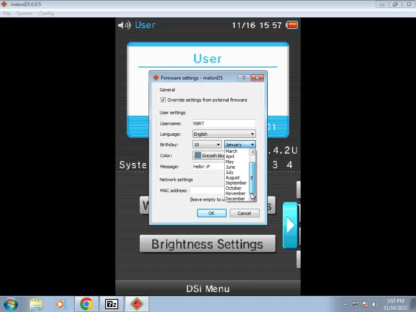The height and width of the screenshot is (312, 416).
Task: Open the Config menu
Action: [x=46, y=13]
